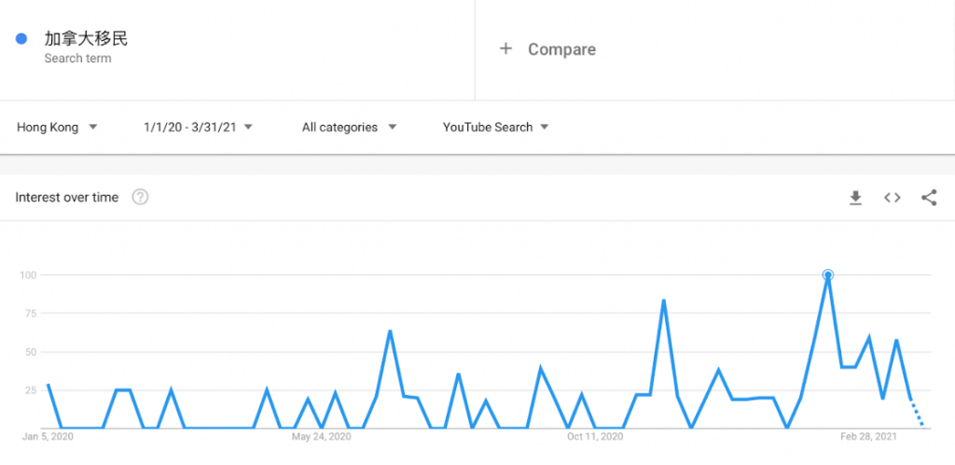Expand the 1/1/20 - 3/31/21 date range
This screenshot has height=465, width=955.
click(198, 128)
